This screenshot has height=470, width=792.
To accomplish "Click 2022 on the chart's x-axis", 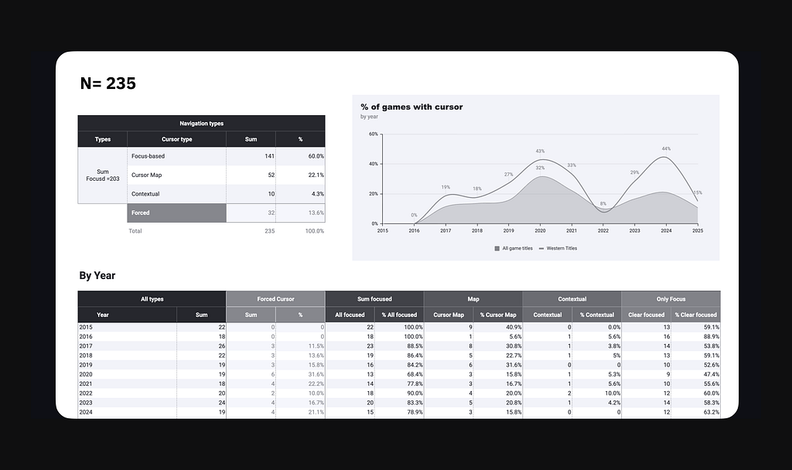I will [x=603, y=230].
